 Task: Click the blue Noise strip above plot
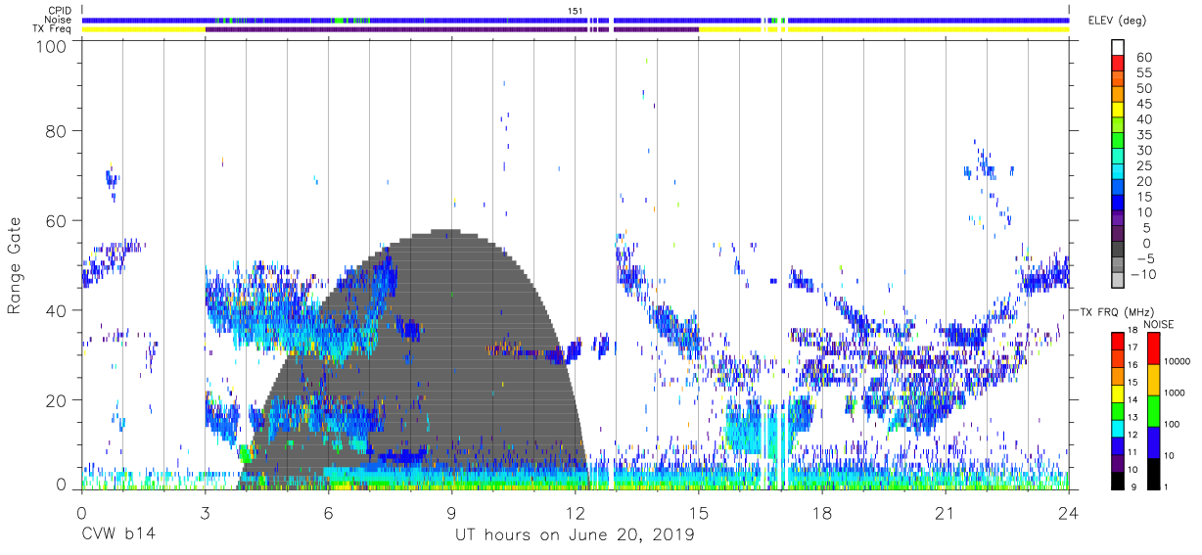click(575, 20)
